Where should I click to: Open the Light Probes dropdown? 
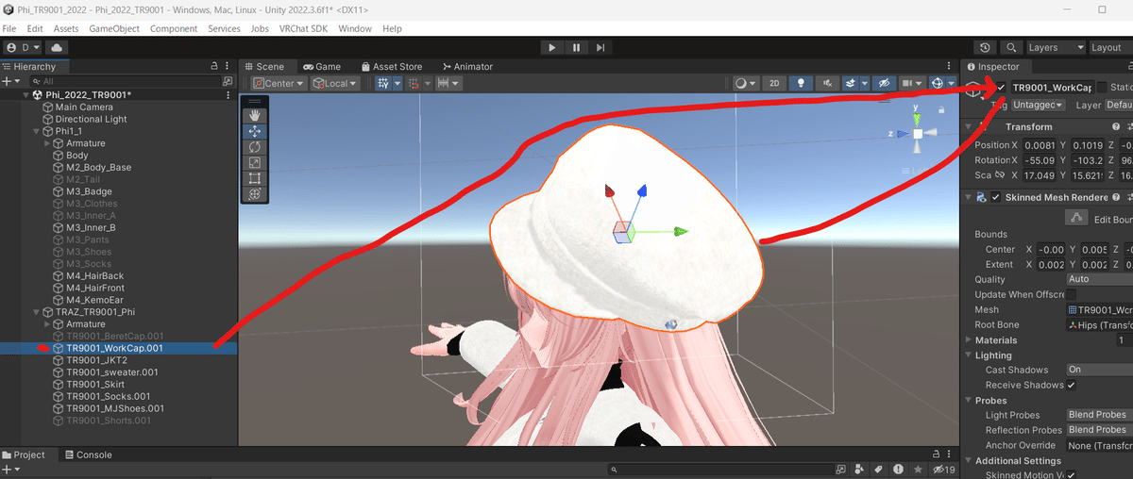tap(1099, 415)
